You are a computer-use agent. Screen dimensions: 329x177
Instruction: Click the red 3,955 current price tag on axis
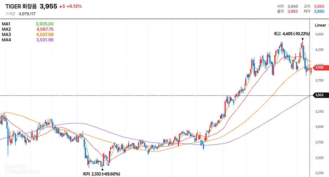(x=321, y=67)
